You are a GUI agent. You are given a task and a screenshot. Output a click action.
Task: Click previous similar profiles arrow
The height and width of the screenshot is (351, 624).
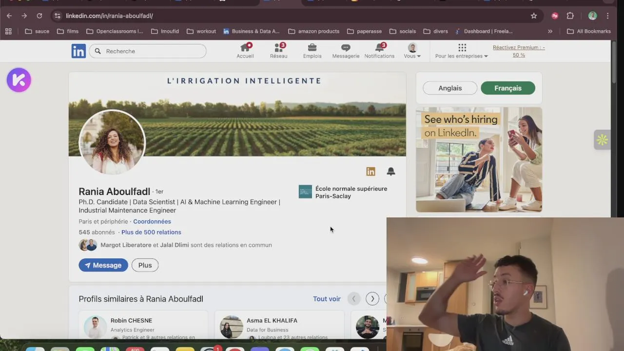[354, 298]
